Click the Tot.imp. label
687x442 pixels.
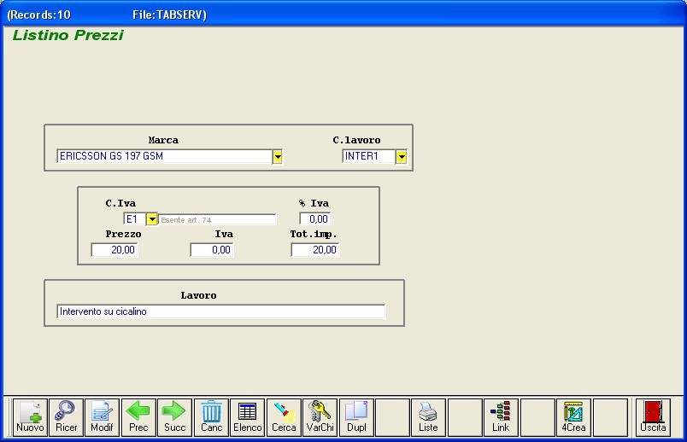pos(314,235)
